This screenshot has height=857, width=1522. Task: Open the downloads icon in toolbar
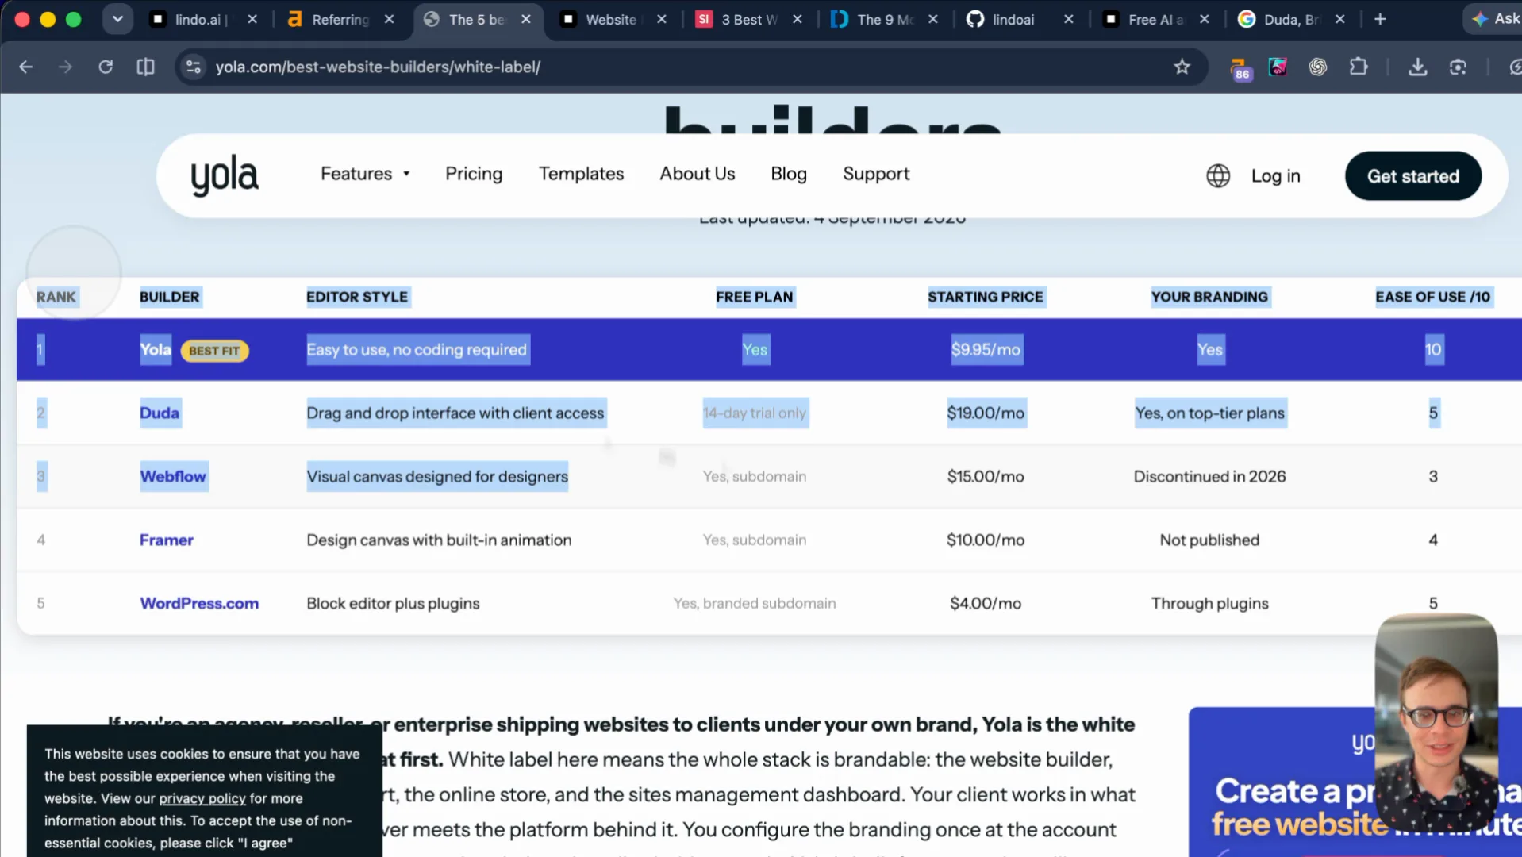point(1417,67)
